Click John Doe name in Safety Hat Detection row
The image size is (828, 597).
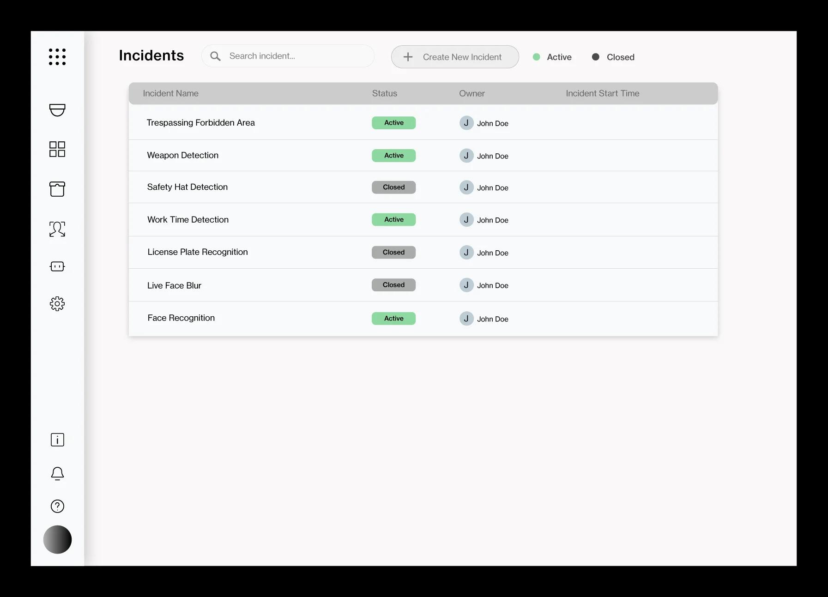pyautogui.click(x=493, y=188)
